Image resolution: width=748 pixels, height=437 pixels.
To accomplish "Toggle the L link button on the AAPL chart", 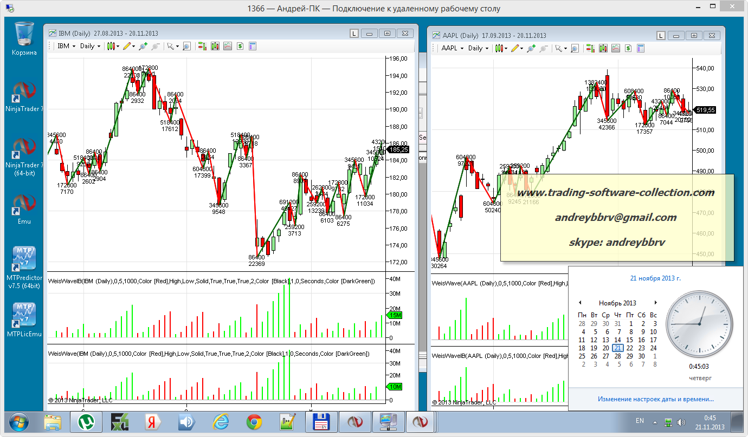I will click(x=660, y=35).
